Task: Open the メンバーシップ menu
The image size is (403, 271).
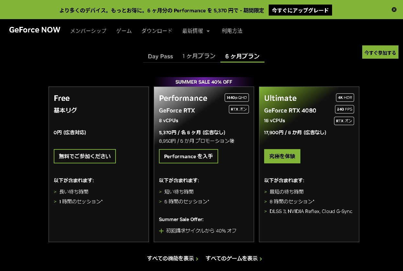Action: point(88,31)
